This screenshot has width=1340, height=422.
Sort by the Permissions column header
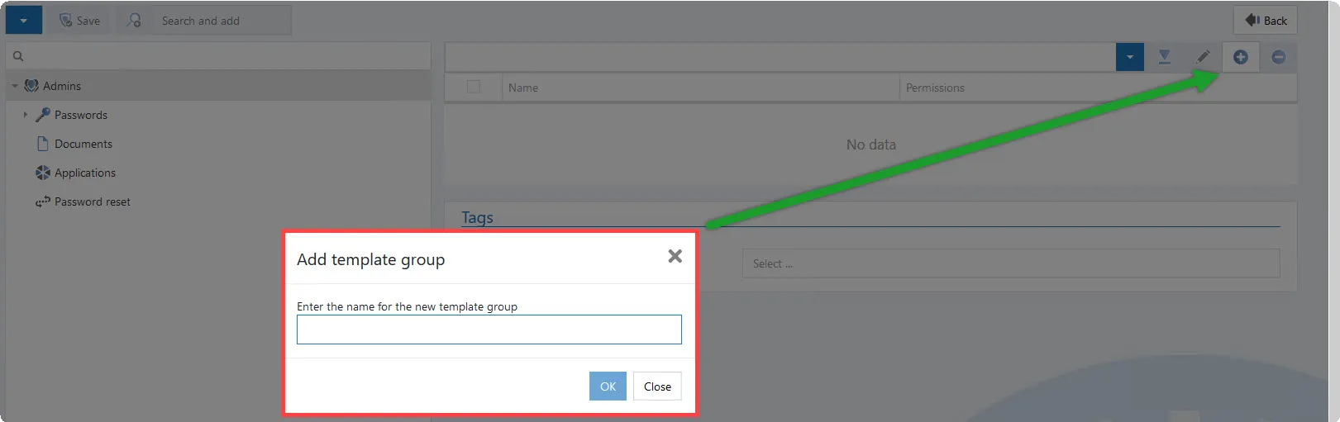(935, 88)
